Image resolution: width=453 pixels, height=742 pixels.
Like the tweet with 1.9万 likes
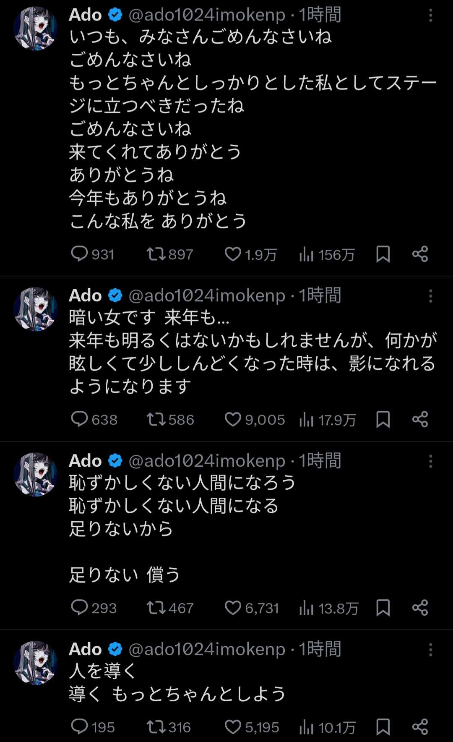click(x=233, y=254)
